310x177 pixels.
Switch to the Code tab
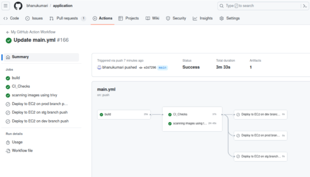(x=11, y=18)
